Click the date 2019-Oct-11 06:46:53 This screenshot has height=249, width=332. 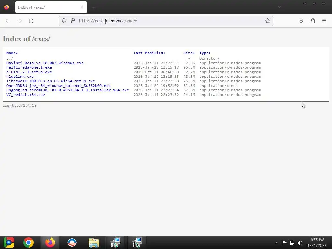(x=156, y=72)
